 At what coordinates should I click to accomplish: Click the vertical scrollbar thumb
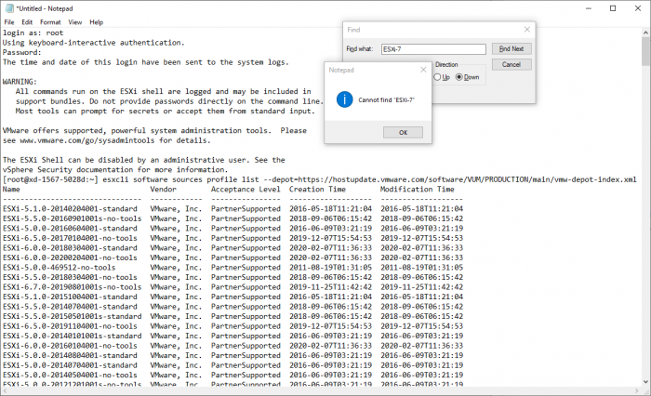[645, 50]
